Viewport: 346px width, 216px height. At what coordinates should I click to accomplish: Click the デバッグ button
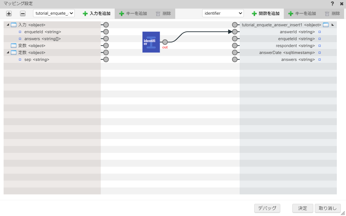(267, 208)
